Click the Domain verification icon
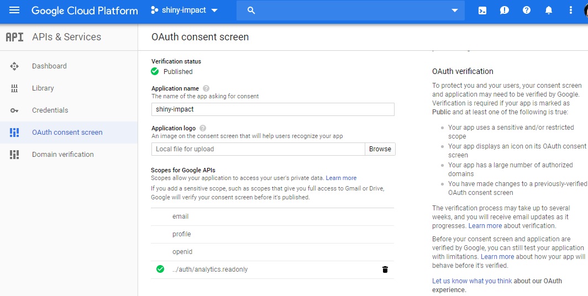588x296 pixels. tap(14, 155)
